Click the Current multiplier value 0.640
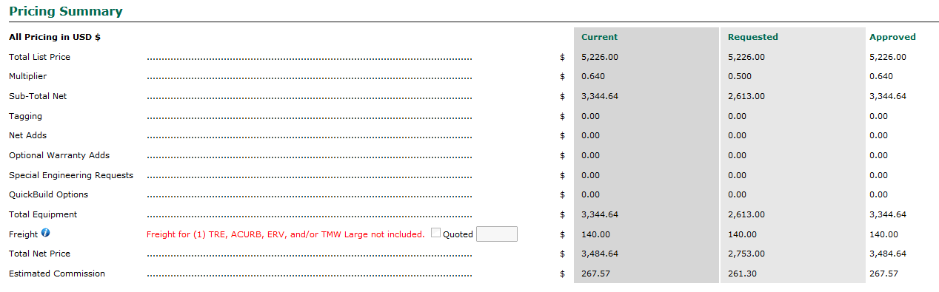The image size is (939, 292). (593, 76)
